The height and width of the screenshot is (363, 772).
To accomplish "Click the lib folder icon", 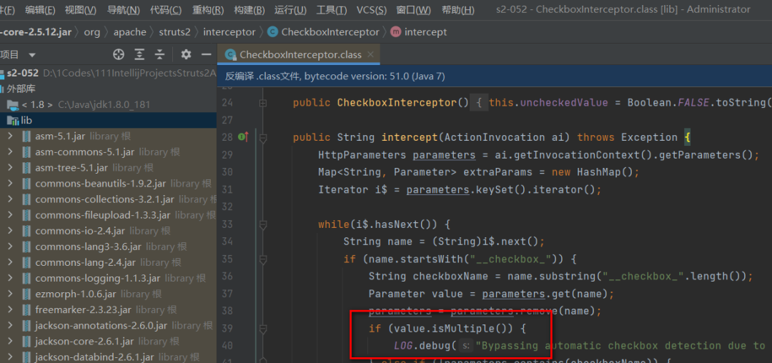I will (x=12, y=121).
